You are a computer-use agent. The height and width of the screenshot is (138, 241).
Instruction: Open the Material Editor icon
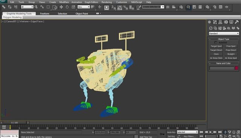[x=207, y=7]
